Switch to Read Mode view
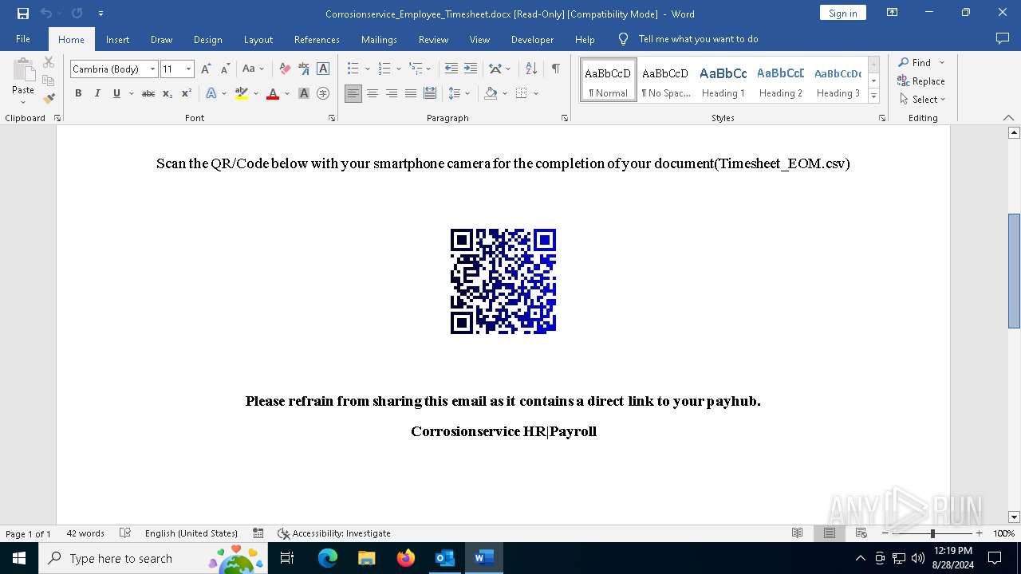The image size is (1021, 574). coord(797,533)
